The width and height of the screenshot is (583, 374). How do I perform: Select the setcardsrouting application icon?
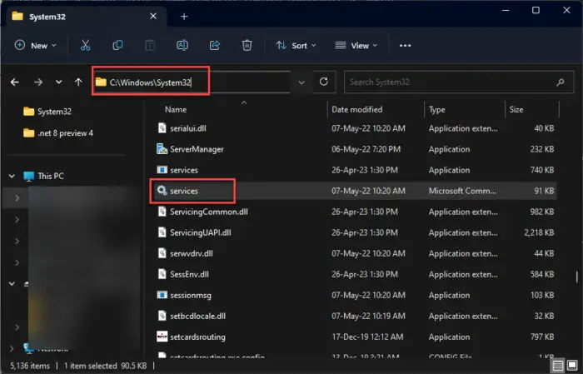point(162,337)
